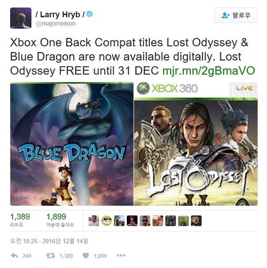Image resolution: width=267 pixels, height=268 pixels.
Task: Click the retweet icon
Action: [51, 256]
